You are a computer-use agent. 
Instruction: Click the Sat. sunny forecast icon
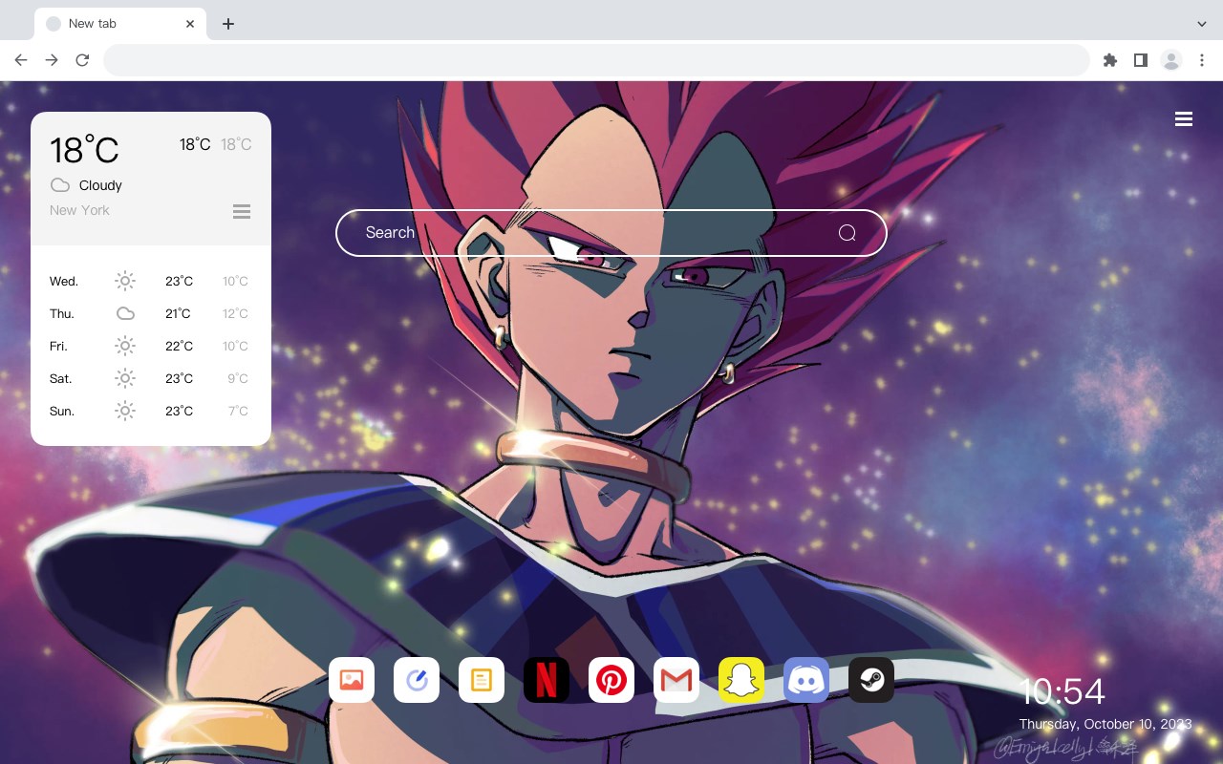click(x=125, y=378)
